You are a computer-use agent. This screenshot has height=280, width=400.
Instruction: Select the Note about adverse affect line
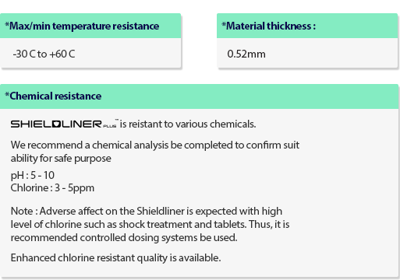pyautogui.click(x=147, y=211)
